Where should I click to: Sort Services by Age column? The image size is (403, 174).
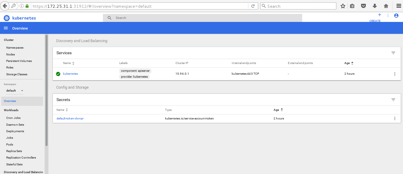349,63
